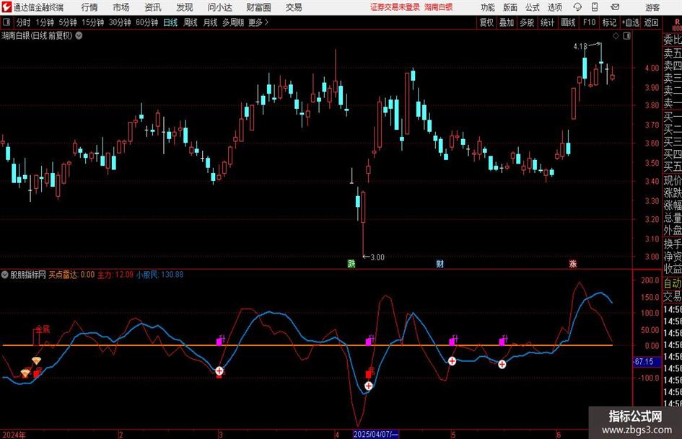Click the red 涨 event marker
Screen dimensions: 682x439
573,263
